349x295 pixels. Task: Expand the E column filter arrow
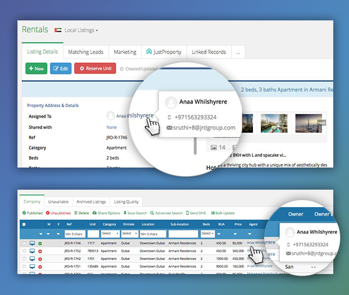58,234
